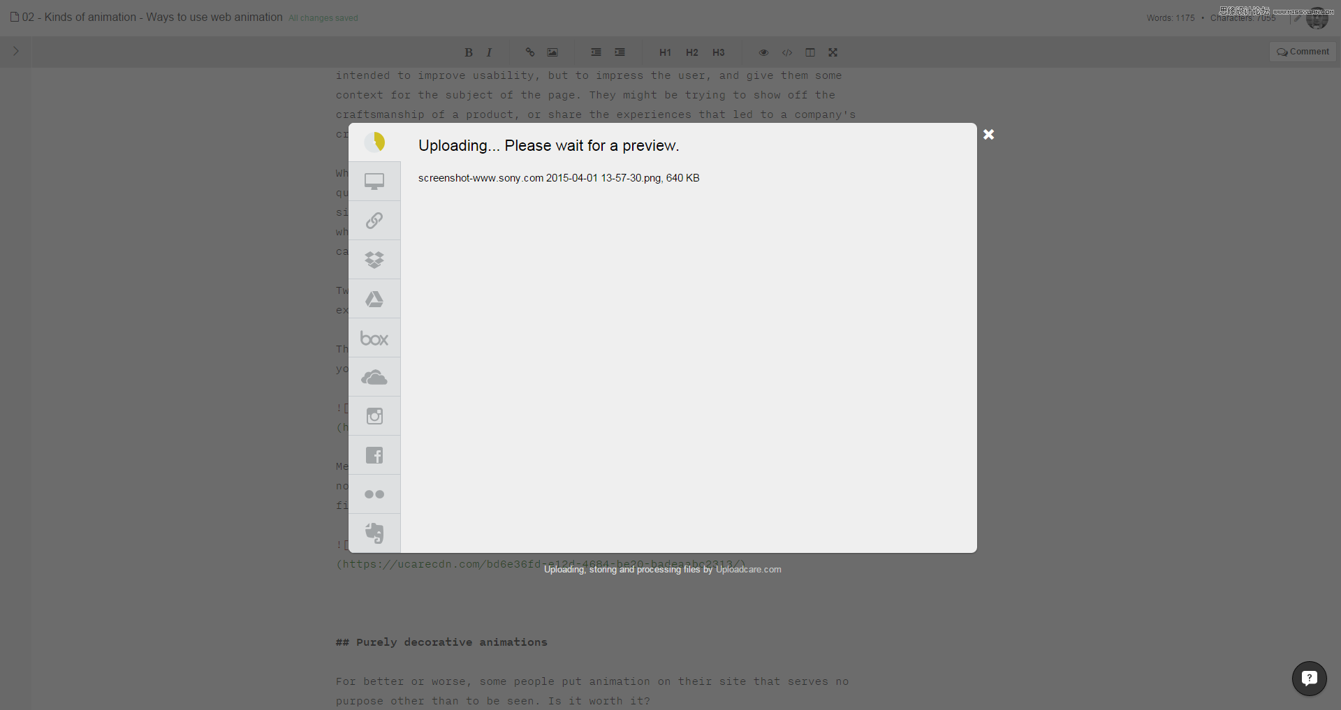
Task: Pick the Facebook source tab
Action: (x=374, y=455)
